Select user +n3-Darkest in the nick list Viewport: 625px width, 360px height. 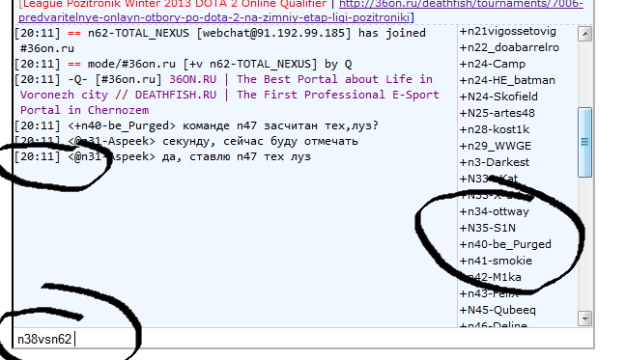tap(495, 162)
